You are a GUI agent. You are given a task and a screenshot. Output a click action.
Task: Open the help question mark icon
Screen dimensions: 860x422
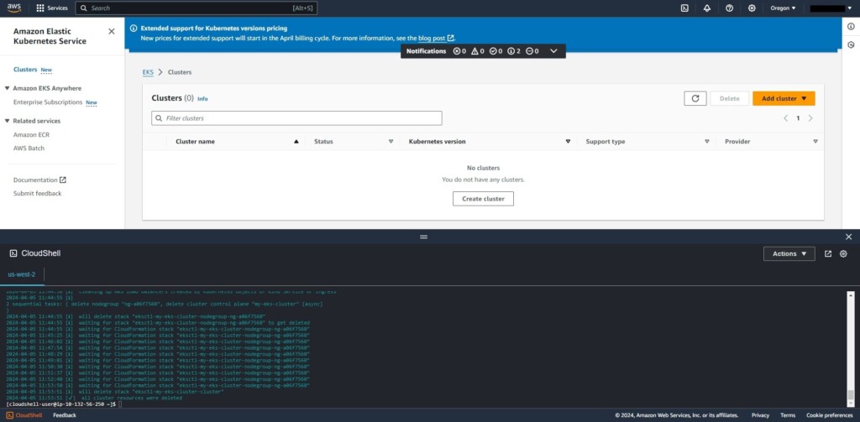[730, 8]
